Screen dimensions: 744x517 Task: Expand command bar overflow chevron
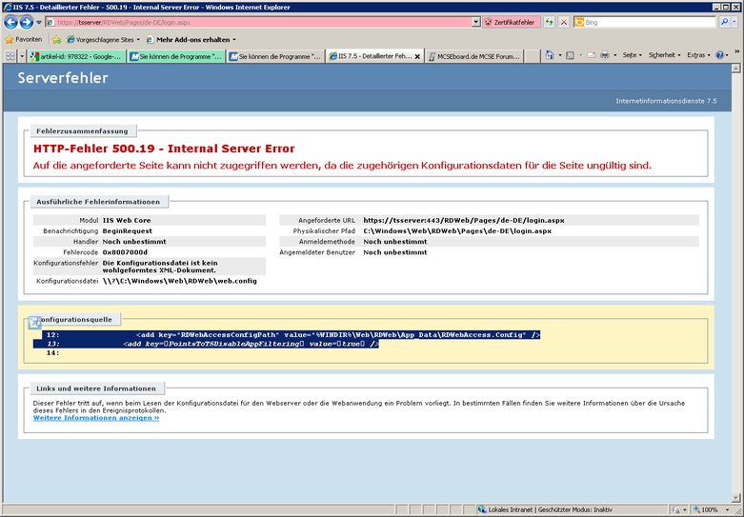click(x=737, y=51)
